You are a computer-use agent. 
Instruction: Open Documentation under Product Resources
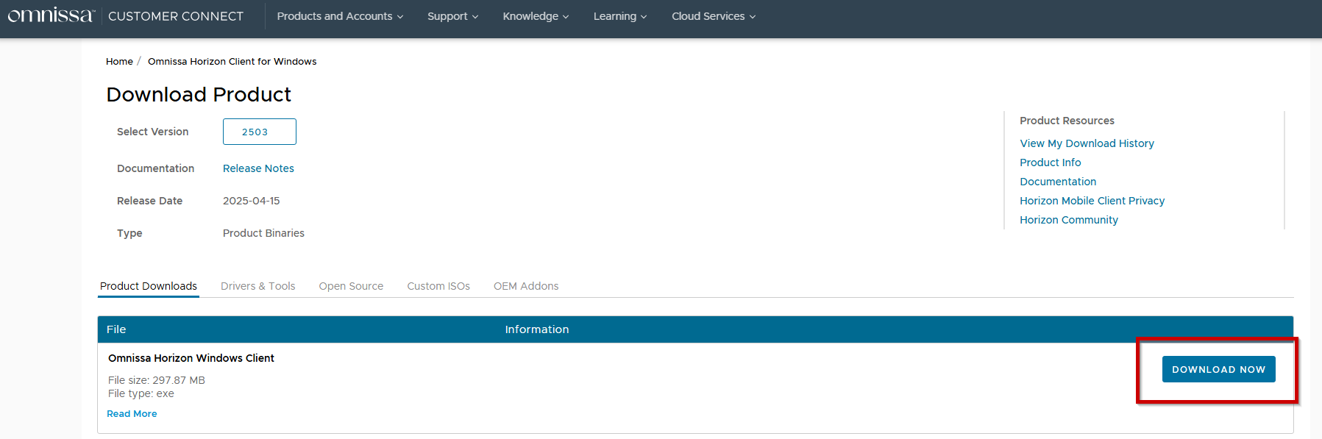click(1057, 182)
